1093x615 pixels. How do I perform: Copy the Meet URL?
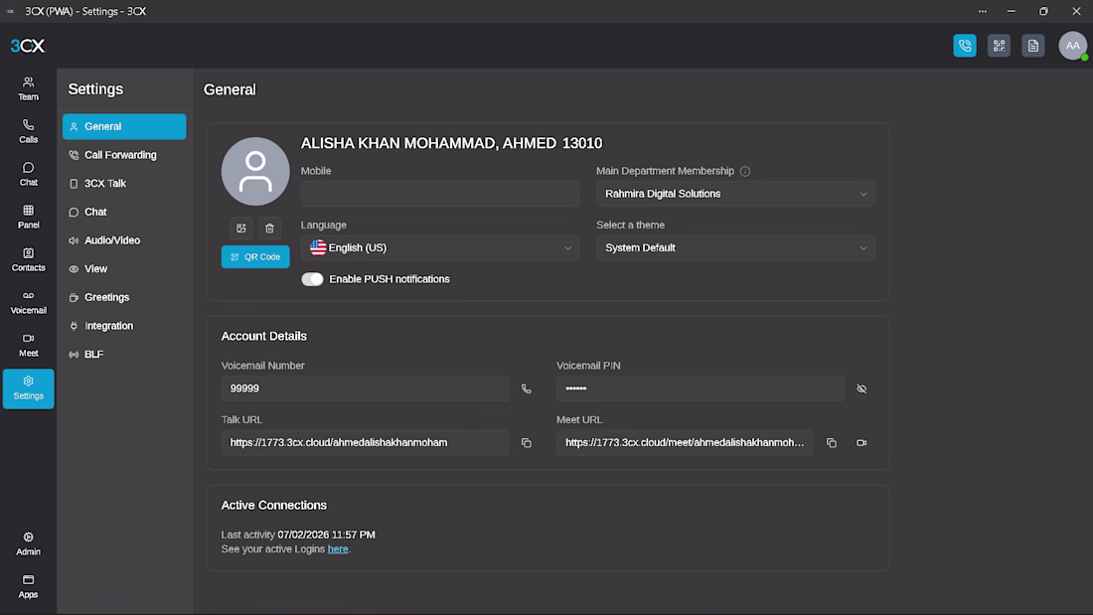(831, 443)
